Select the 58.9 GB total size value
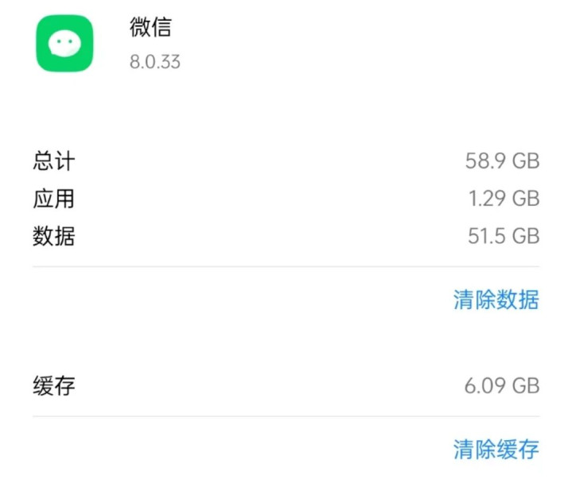Image resolution: width=572 pixels, height=483 pixels. 502,161
